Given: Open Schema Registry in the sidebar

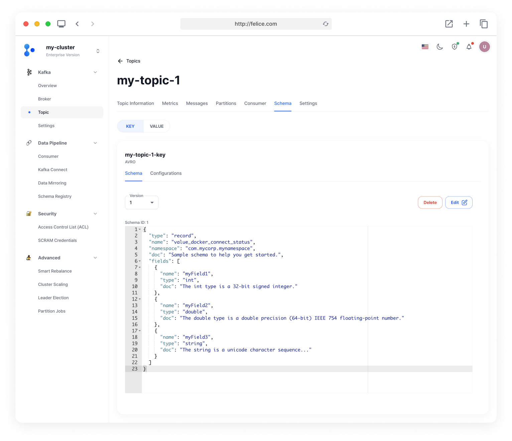Looking at the screenshot, I should pyautogui.click(x=55, y=196).
